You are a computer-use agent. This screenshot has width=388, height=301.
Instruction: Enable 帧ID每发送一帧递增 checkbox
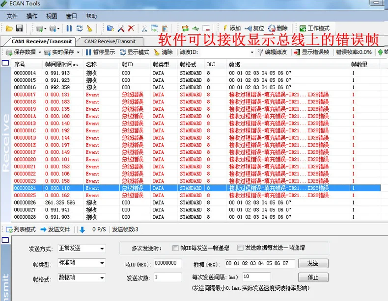pyautogui.click(x=175, y=248)
